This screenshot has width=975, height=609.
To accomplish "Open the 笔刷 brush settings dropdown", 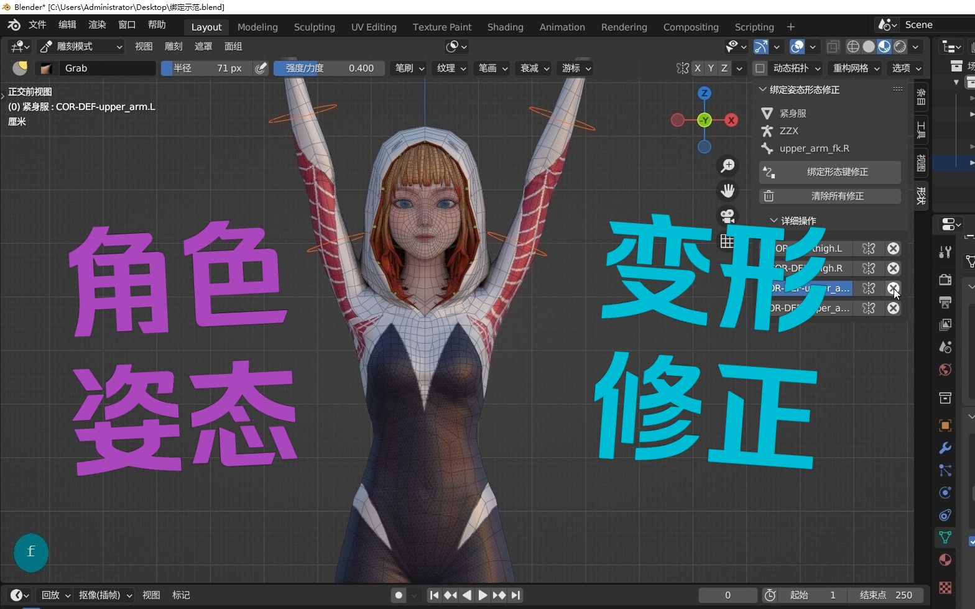I will [409, 68].
